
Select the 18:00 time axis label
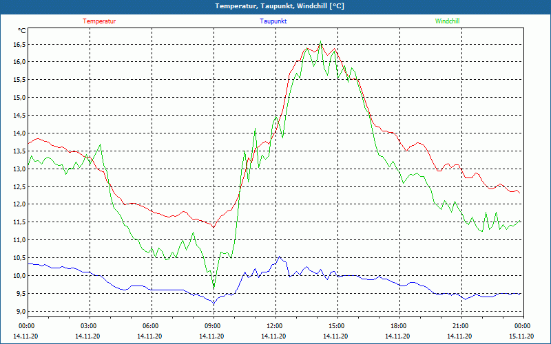[x=398, y=325]
